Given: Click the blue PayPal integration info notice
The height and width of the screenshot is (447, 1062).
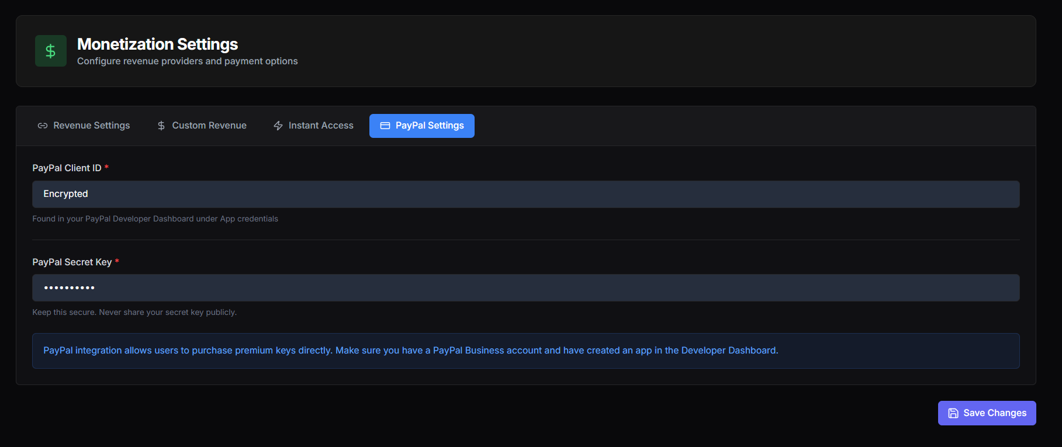Looking at the screenshot, I should (526, 351).
